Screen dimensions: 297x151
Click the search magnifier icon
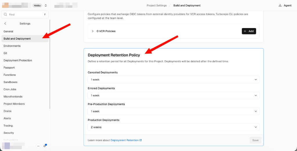pyautogui.click(x=5, y=14)
